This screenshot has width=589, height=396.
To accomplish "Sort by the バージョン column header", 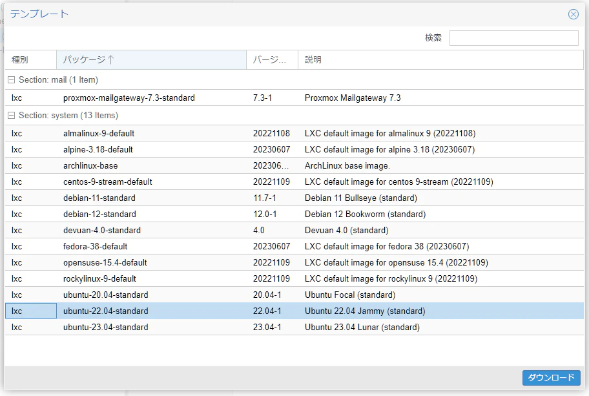I will [x=272, y=59].
